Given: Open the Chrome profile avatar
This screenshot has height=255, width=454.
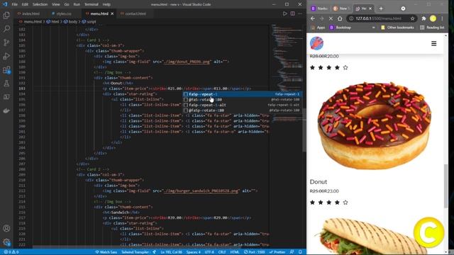Looking at the screenshot, I should pyautogui.click(x=433, y=18).
